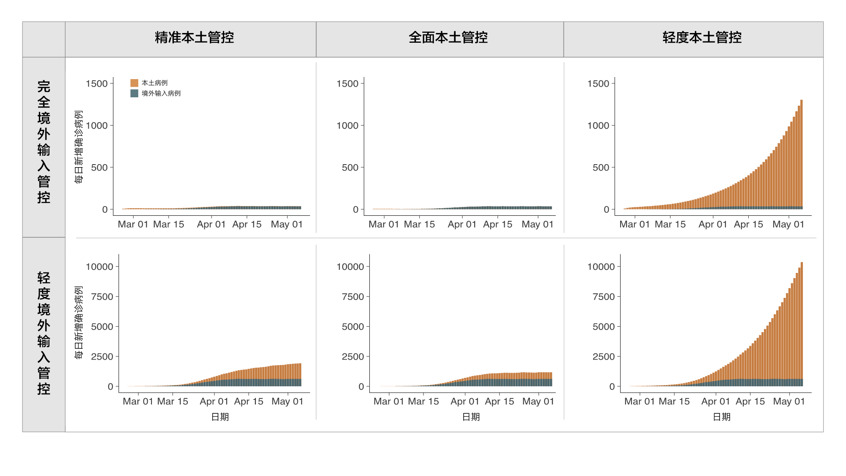Click the 本土病例 legend label text
Screen dimensions: 846x476
tap(154, 83)
